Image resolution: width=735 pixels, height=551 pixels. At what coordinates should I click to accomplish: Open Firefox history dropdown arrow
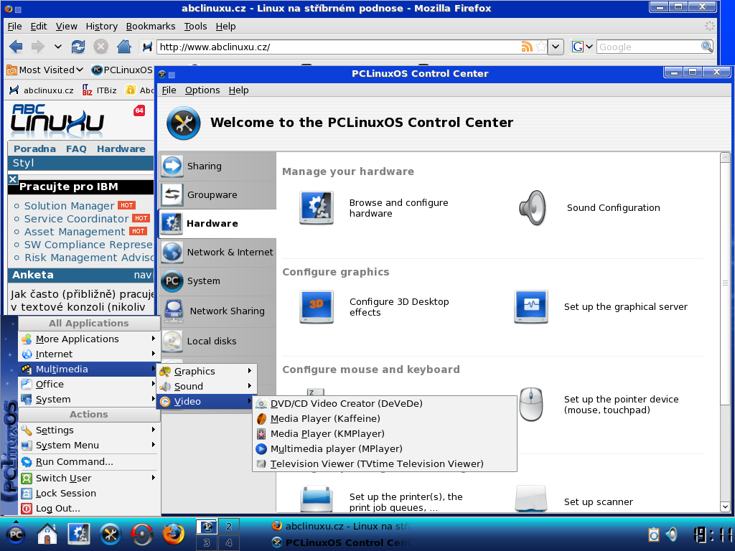coord(57,47)
